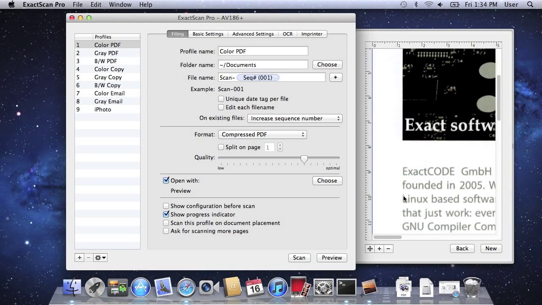542x305 pixels.
Task: Click the Quality slider handle
Action: [304, 159]
